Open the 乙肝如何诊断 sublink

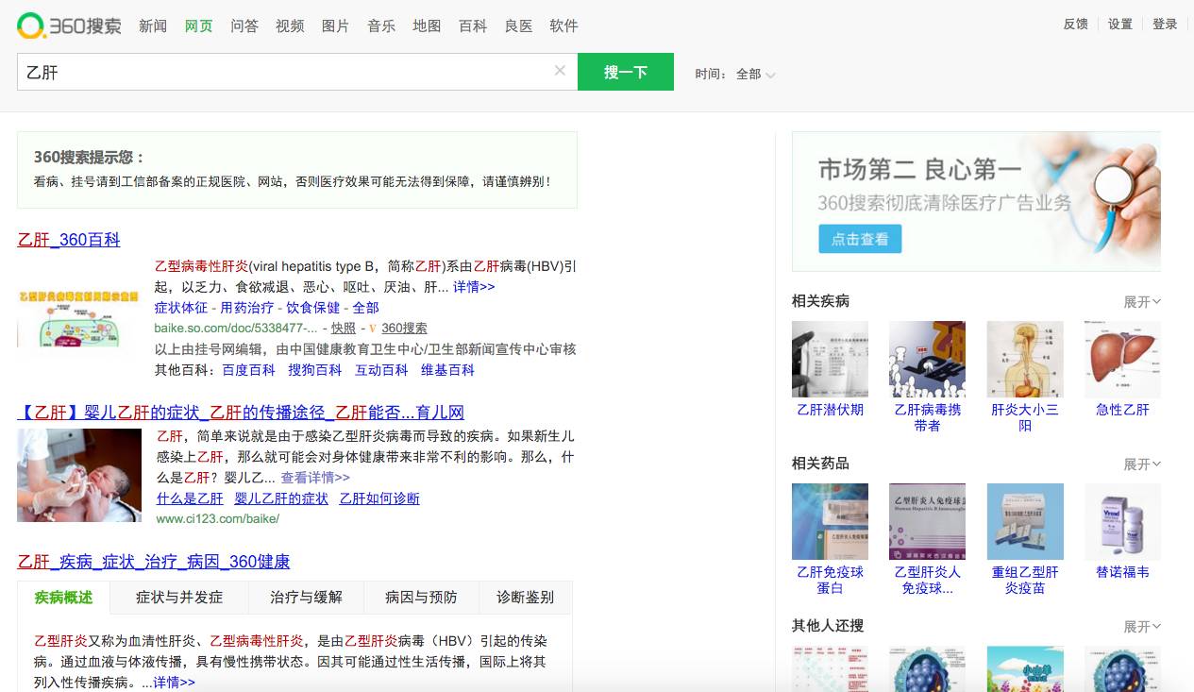[379, 498]
